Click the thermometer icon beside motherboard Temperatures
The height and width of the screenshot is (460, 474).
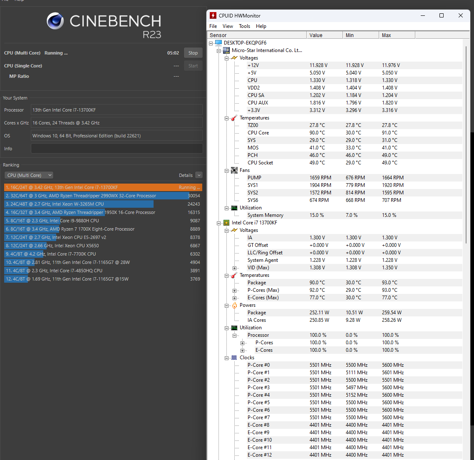(234, 118)
